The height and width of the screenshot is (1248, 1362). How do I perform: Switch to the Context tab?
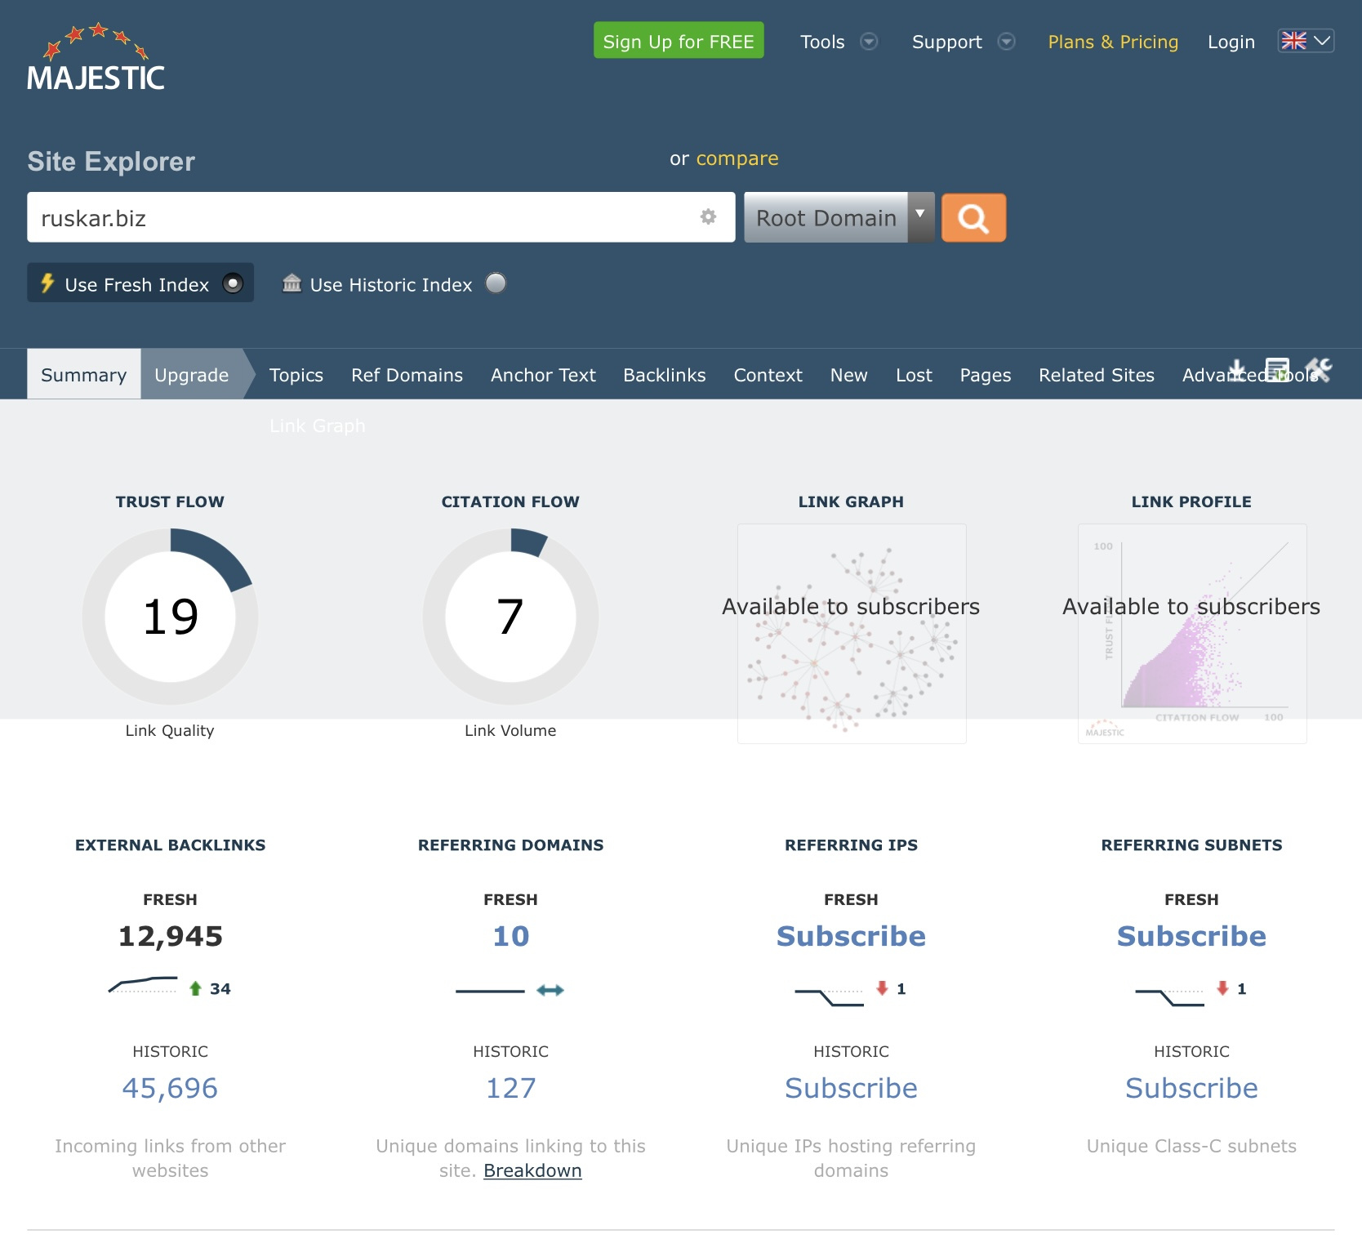(768, 375)
